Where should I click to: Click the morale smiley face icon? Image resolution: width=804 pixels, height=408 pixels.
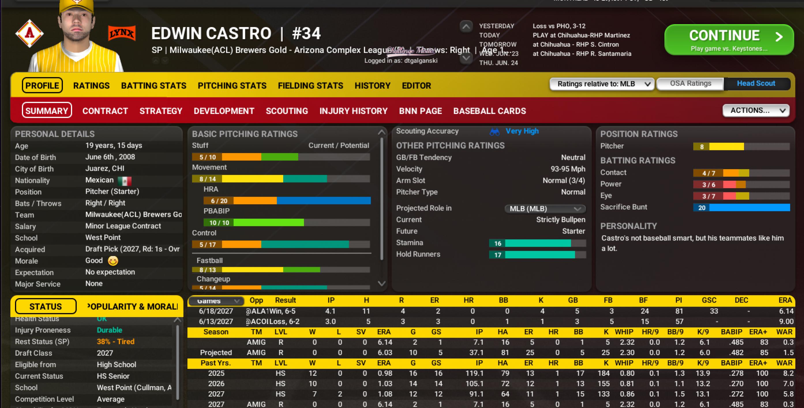113,261
